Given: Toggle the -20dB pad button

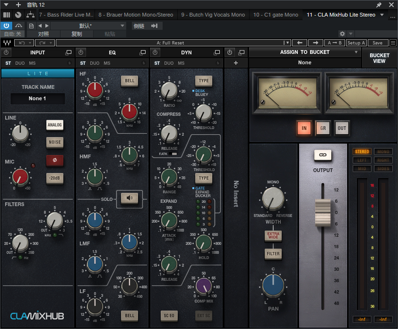Looking at the screenshot, I should pos(54,178).
